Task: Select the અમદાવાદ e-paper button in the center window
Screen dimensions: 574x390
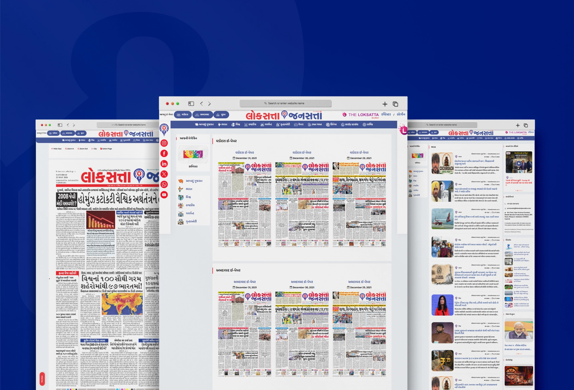Action: [x=203, y=115]
